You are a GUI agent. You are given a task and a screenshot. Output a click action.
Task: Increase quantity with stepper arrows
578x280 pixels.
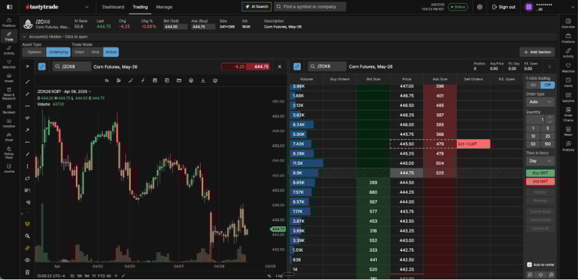coord(550,118)
